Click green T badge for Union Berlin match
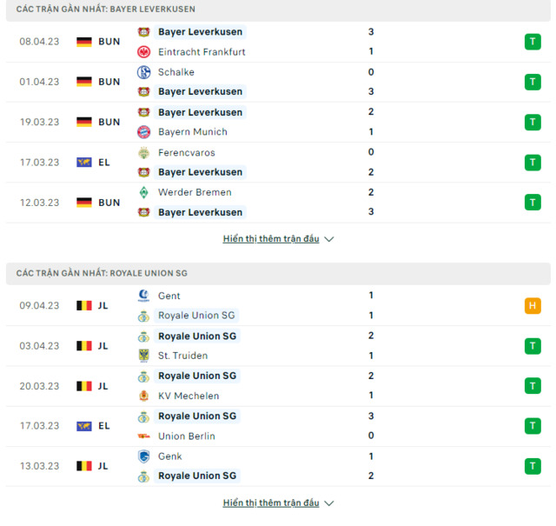The image size is (556, 526). [x=533, y=426]
